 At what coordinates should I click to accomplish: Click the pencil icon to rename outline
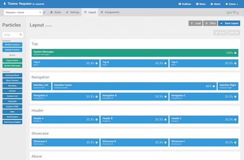click(44, 12)
